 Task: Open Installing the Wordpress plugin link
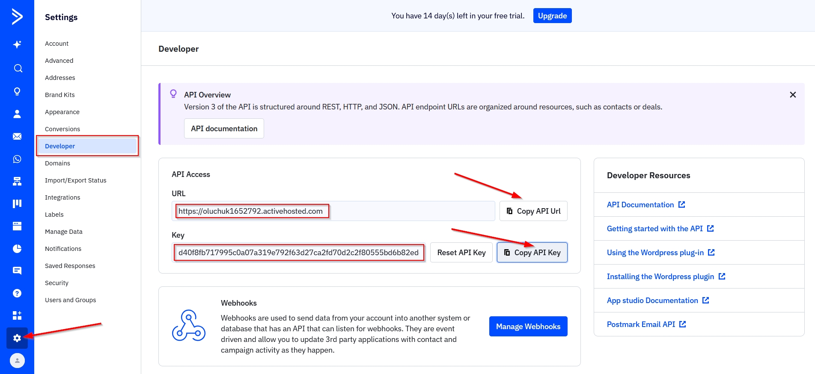(666, 277)
